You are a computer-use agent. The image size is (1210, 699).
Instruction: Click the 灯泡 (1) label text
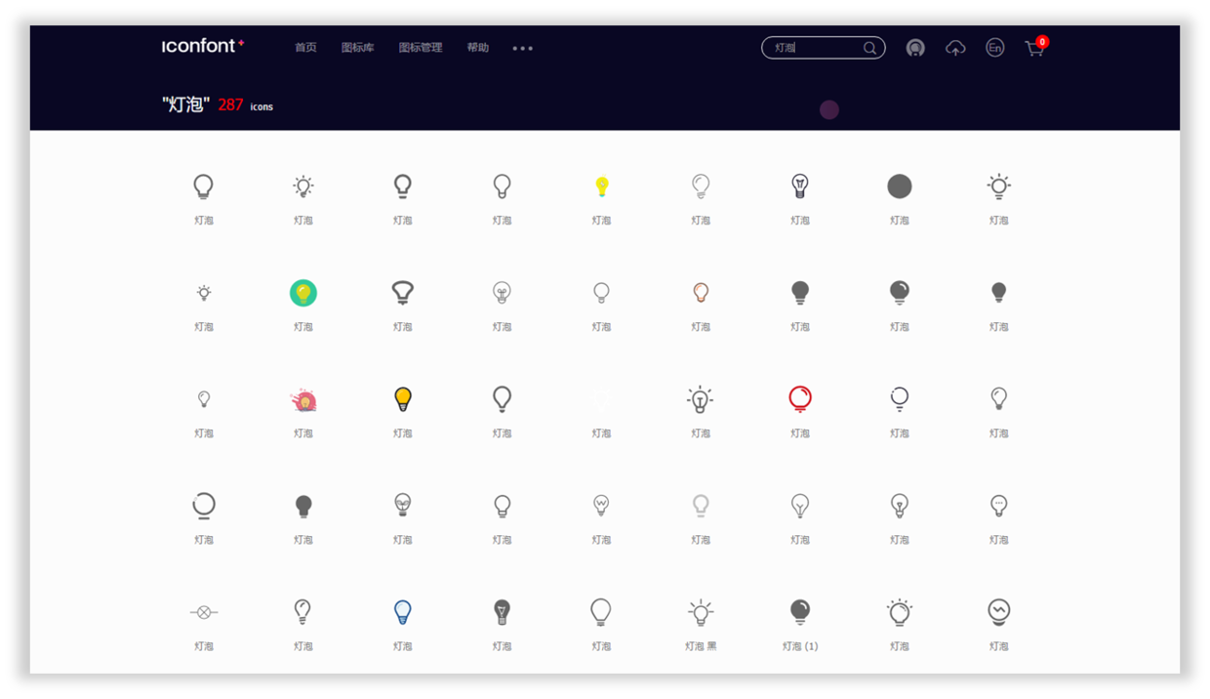point(800,646)
